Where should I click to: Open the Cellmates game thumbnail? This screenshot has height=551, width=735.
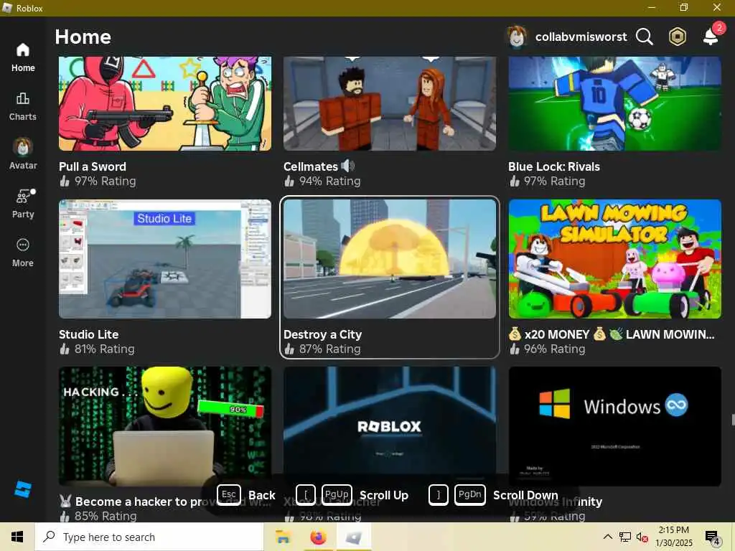point(390,103)
